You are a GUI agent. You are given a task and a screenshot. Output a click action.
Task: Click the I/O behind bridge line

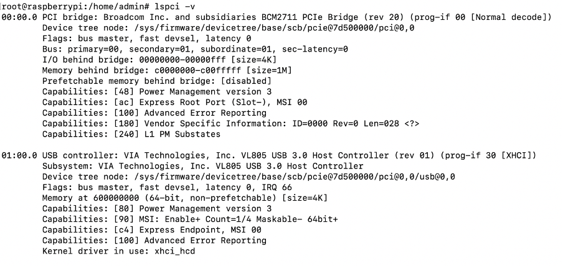click(x=159, y=59)
